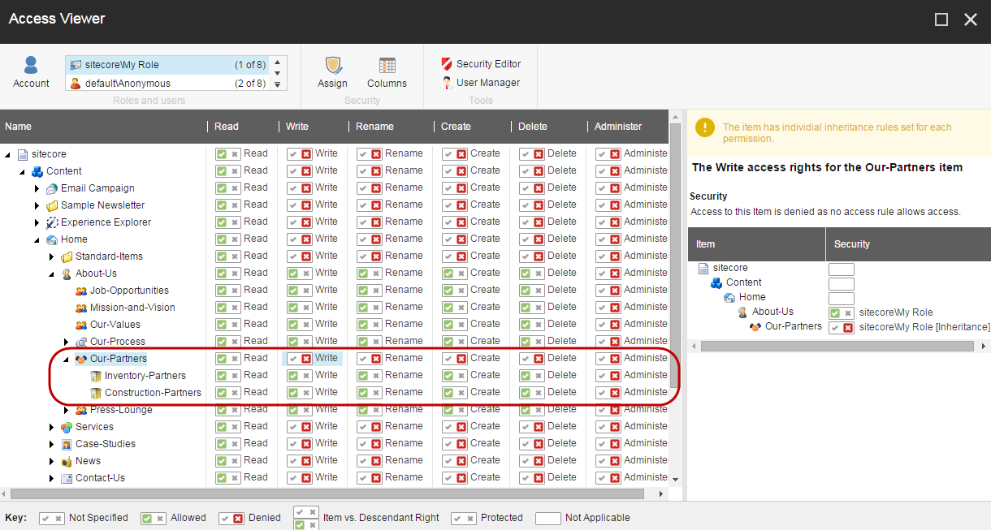
Task: Click the warning icon above the security message
Action: coord(705,128)
